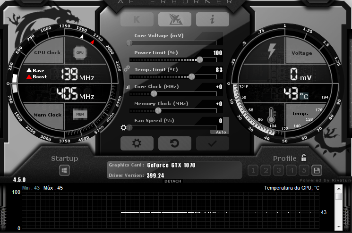Open settings with the gear button
Image resolution: width=352 pixels, height=233 pixels.
[137, 143]
